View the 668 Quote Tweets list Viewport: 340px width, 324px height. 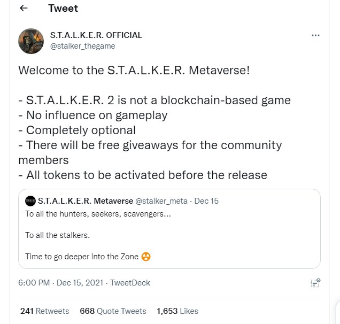coord(113,311)
